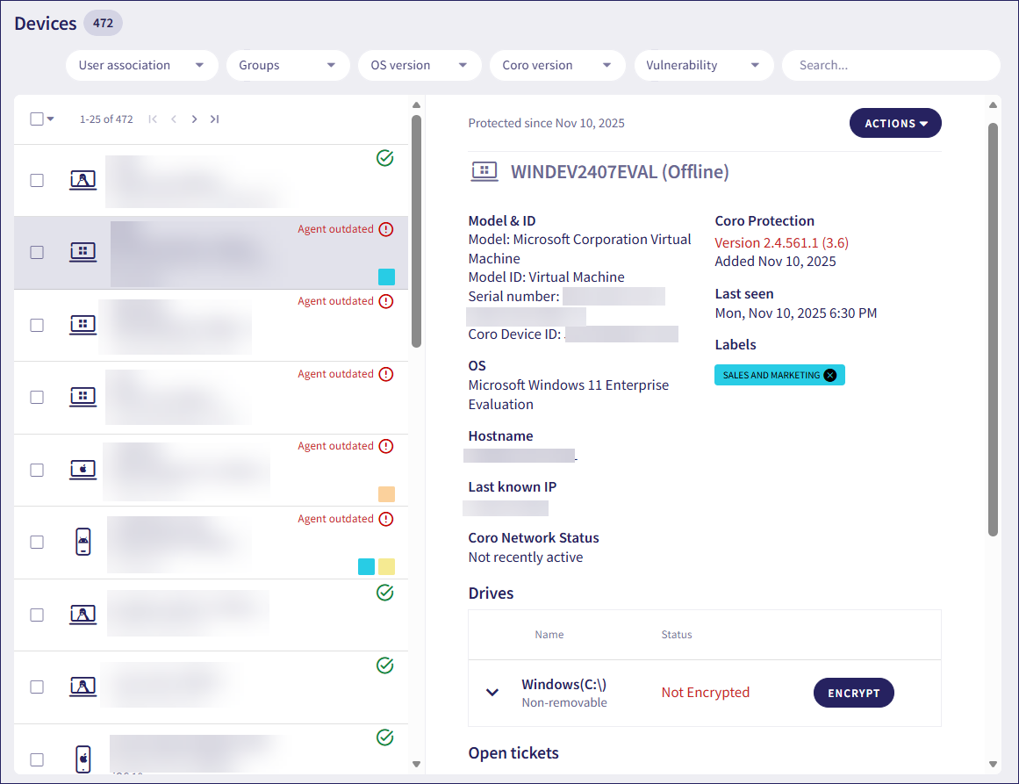Open the Vulnerability filter dropdown
Image resolution: width=1019 pixels, height=784 pixels.
tap(703, 65)
